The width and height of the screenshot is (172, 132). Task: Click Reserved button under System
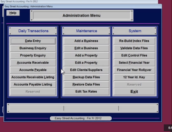[x=134, y=84]
